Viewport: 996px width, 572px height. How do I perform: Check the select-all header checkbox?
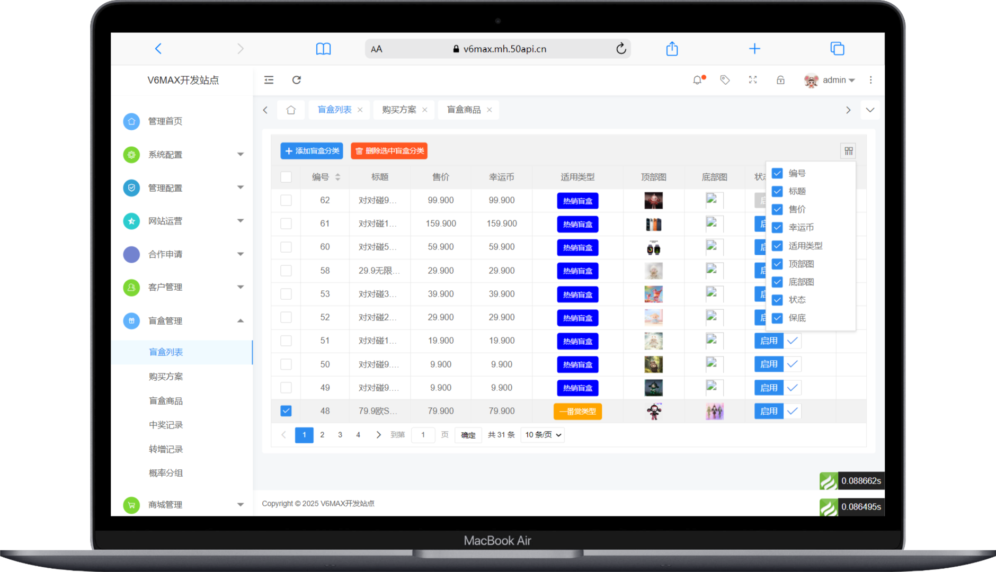[x=286, y=177]
